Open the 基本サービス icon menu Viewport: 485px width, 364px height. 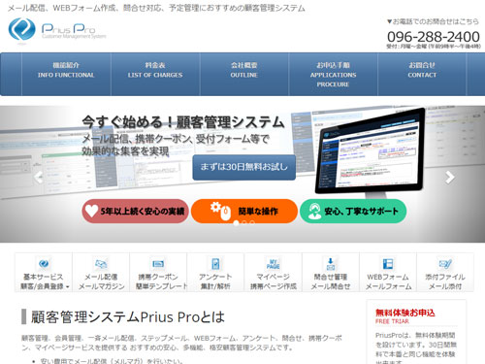point(44,264)
